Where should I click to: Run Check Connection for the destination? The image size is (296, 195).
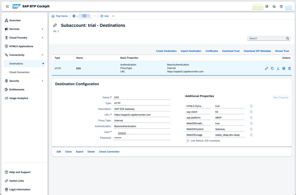point(109,152)
